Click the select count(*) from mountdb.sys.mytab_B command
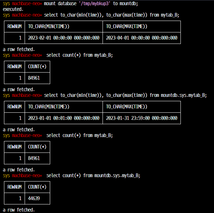The image size is (214, 213). (93, 175)
